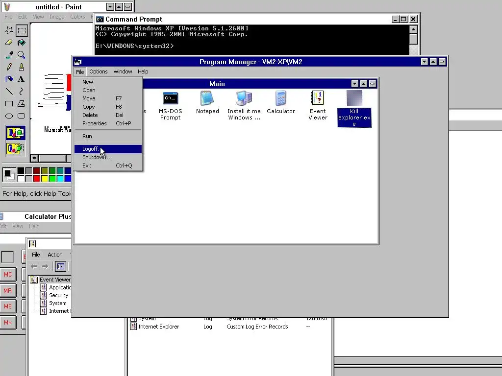Choose the Pencil tool in Paint
This screenshot has height=376, width=502.
pos(9,67)
